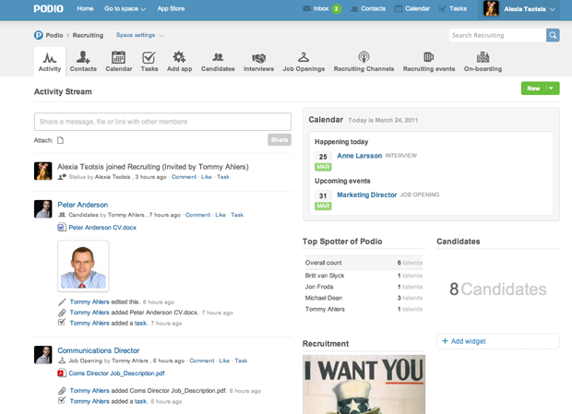
Task: Open the Go to space dropdown
Action: point(125,8)
